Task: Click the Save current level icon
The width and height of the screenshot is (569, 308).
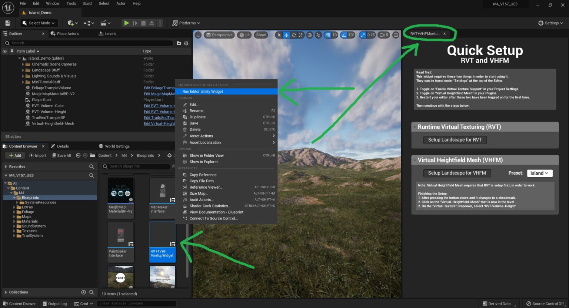Action: pyautogui.click(x=7, y=23)
